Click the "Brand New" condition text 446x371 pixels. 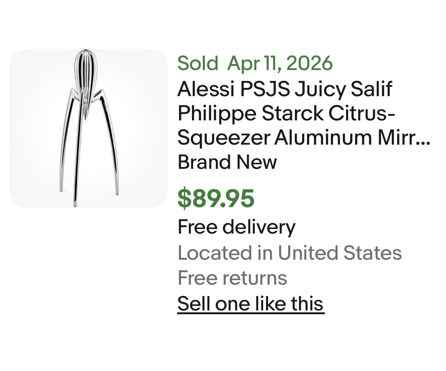coord(227,162)
